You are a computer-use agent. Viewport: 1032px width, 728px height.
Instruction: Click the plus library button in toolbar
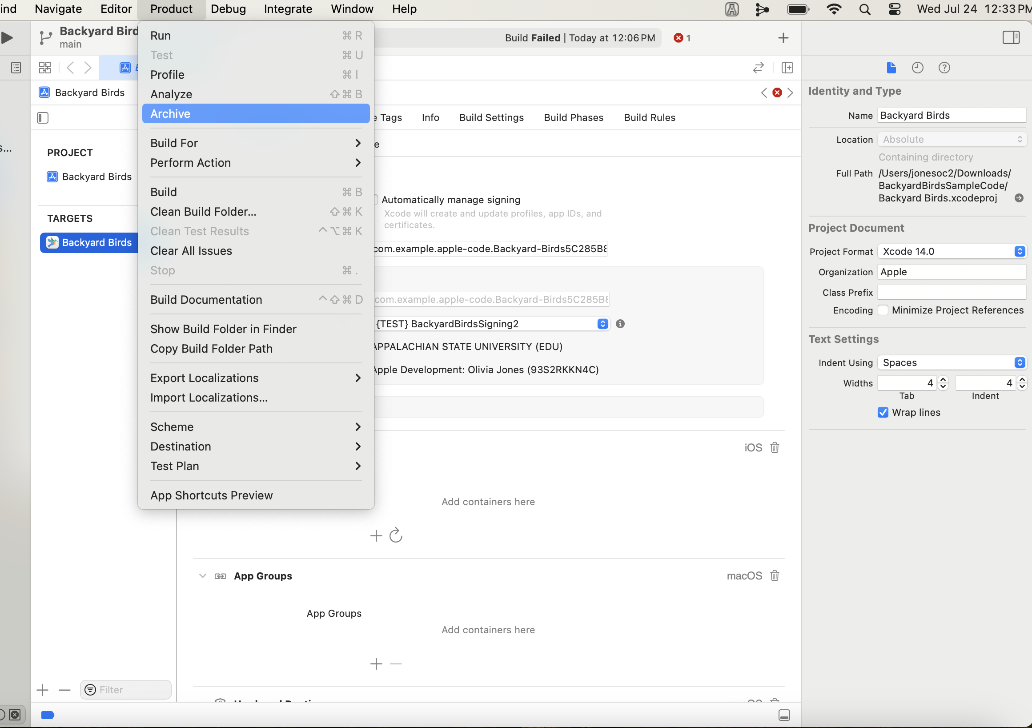(x=783, y=38)
